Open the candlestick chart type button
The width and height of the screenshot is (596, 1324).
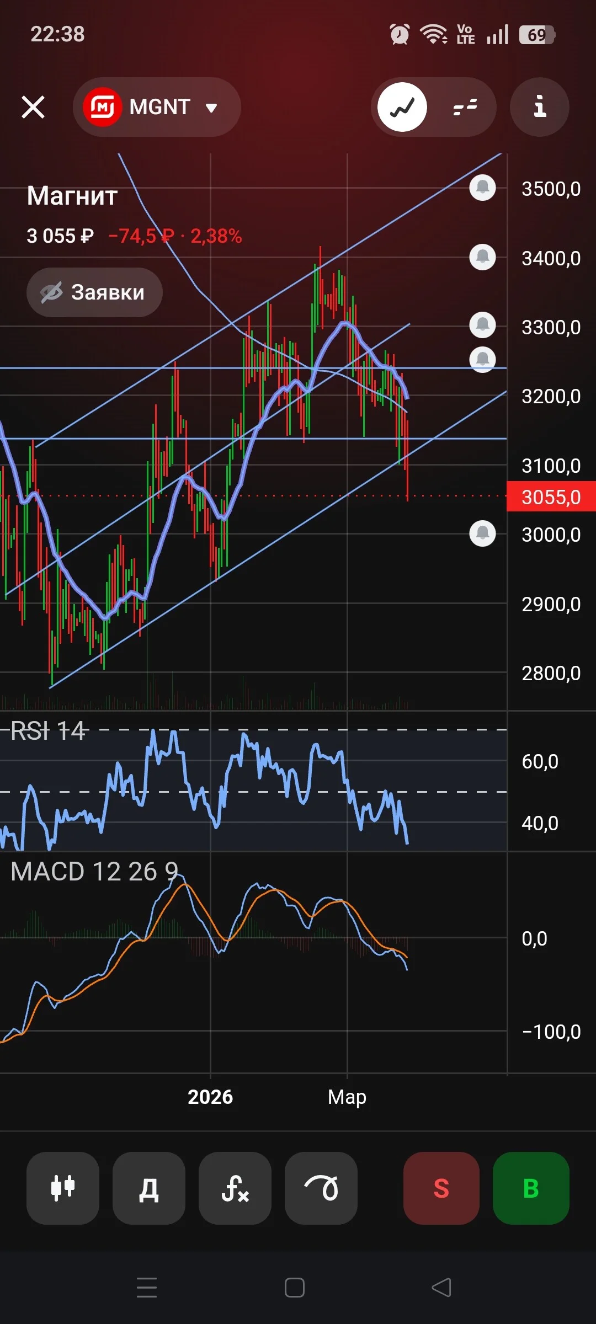tap(63, 1188)
